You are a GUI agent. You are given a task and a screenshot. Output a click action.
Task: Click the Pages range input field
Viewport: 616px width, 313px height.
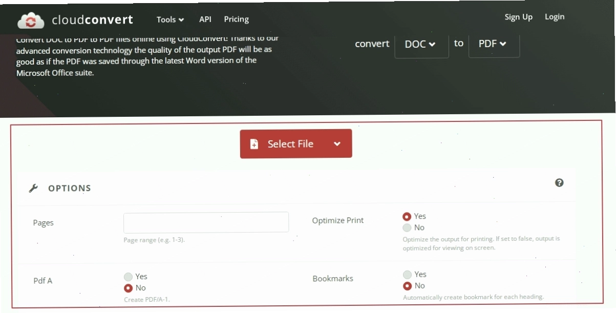[x=206, y=222]
